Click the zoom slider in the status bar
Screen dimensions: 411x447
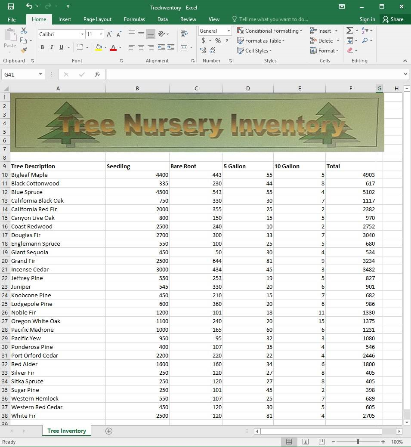(x=358, y=442)
